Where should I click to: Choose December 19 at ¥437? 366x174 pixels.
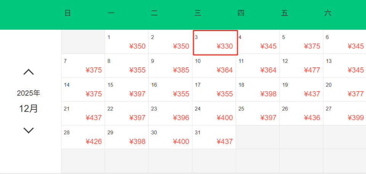point(301,90)
